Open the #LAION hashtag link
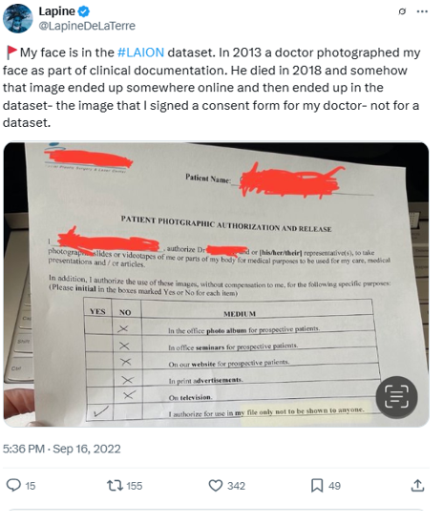443x524 pixels. coord(140,52)
